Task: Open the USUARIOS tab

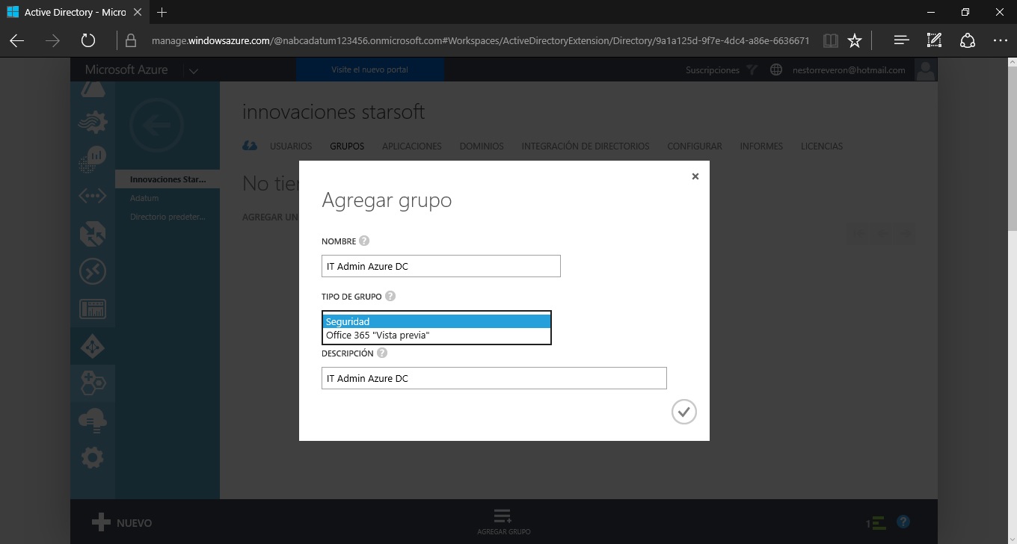Action: click(x=291, y=146)
